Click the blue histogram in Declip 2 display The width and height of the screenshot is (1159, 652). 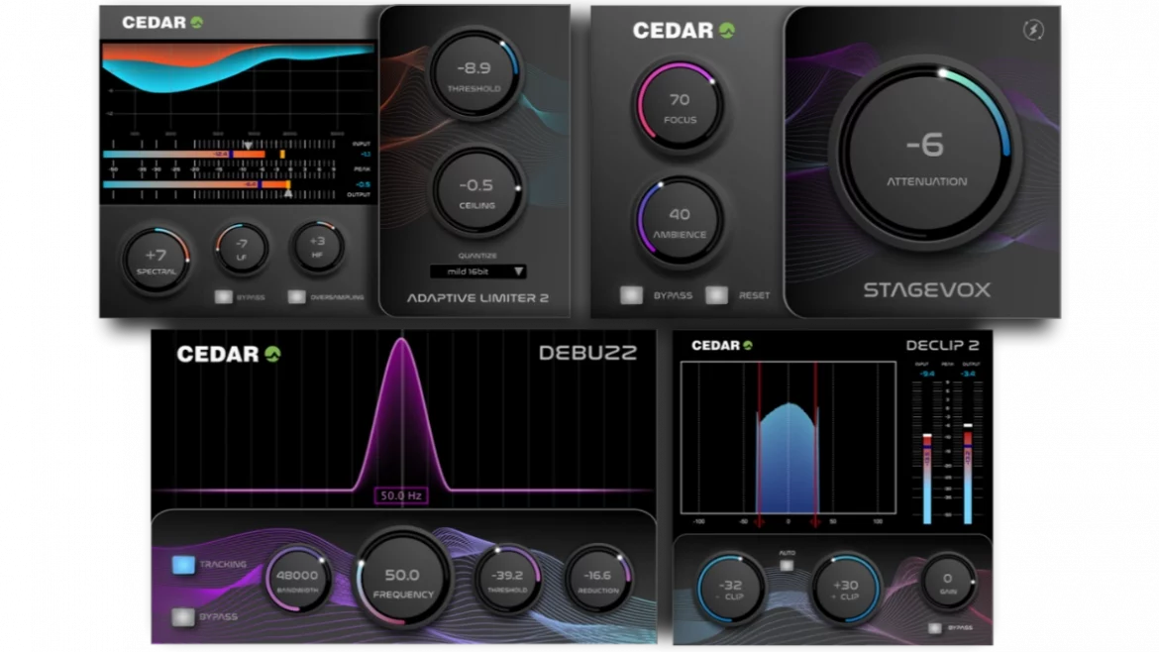[788, 459]
